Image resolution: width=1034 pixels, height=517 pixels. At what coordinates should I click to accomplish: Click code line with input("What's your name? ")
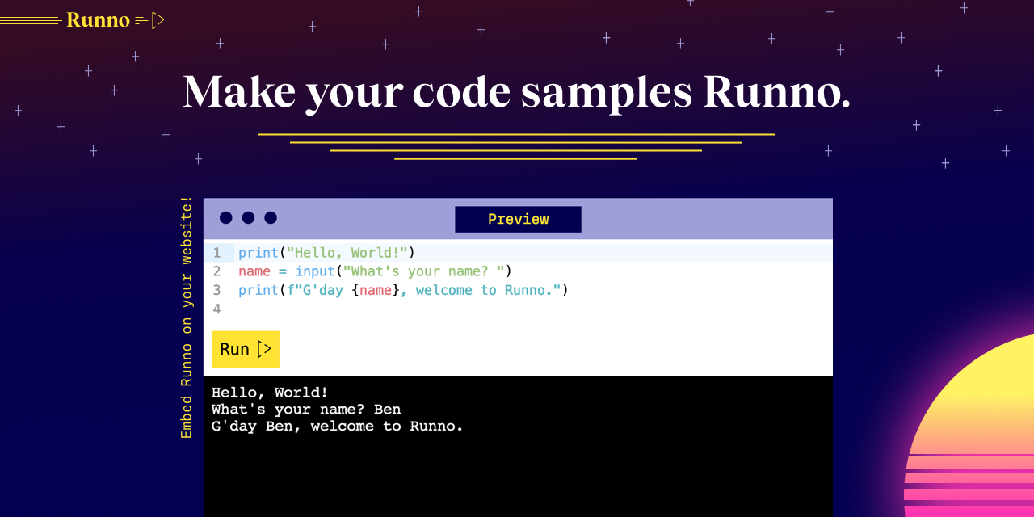point(375,271)
